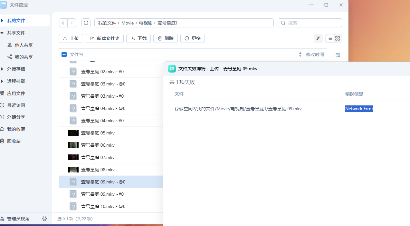
Task: Click Movie in breadcrumb path
Action: coord(128,23)
